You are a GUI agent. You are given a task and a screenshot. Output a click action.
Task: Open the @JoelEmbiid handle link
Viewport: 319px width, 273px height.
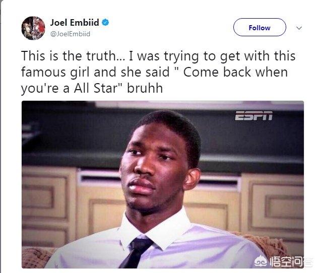(70, 34)
